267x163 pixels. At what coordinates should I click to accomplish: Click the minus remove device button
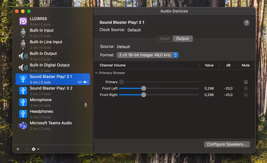coord(27,149)
